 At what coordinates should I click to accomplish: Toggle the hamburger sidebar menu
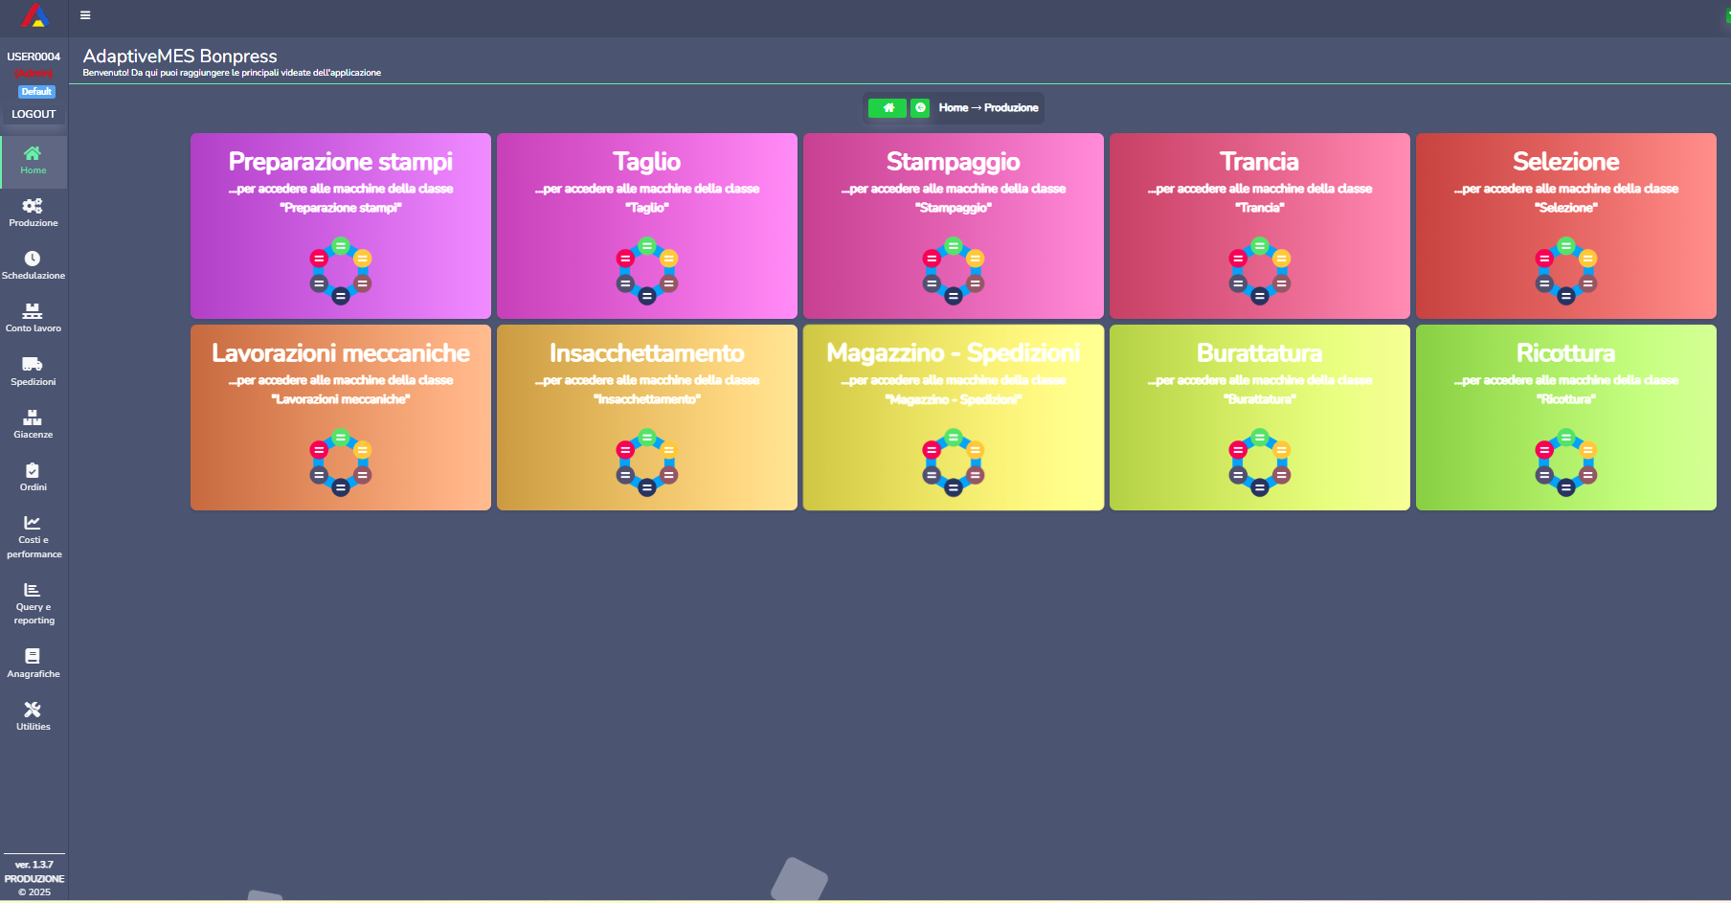[x=85, y=15]
